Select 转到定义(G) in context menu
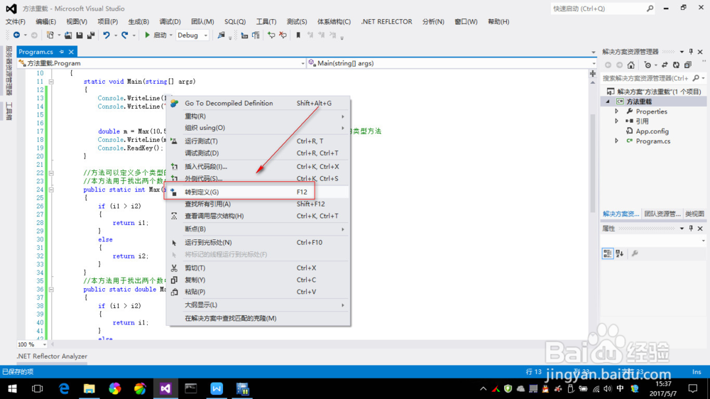The height and width of the screenshot is (399, 710). 258,192
